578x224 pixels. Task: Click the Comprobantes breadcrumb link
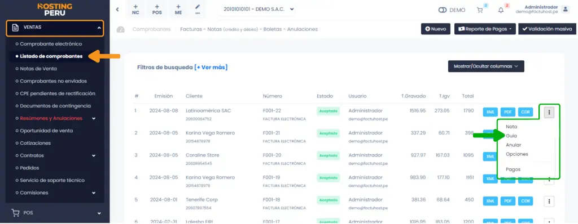click(151, 29)
